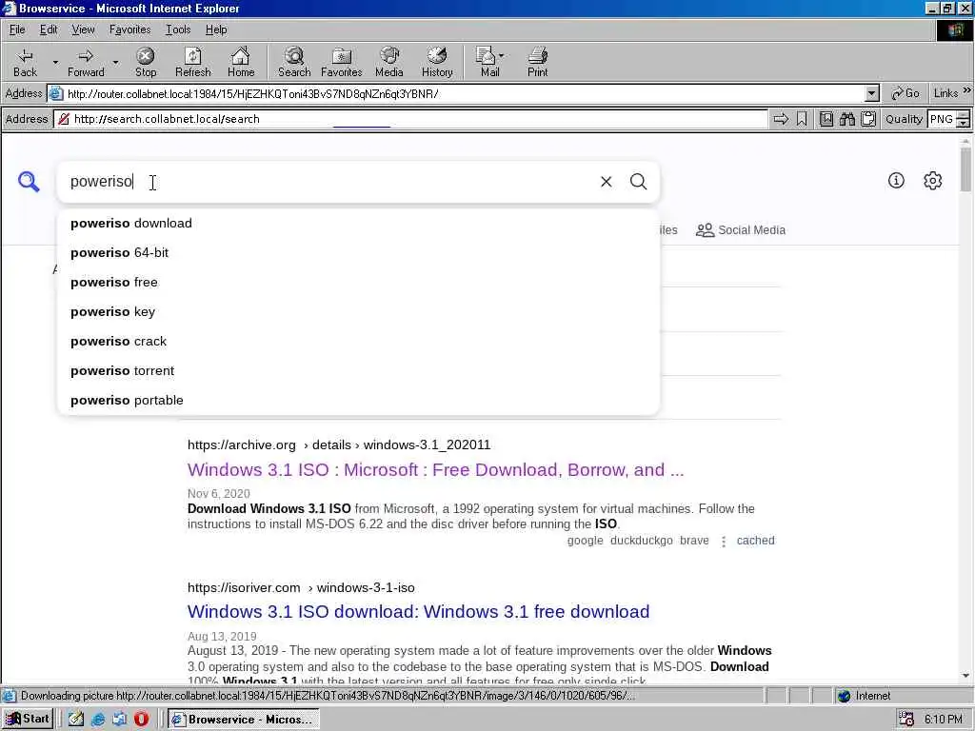Open the IE address bar dropdown
This screenshot has height=731, width=975.
pyautogui.click(x=872, y=94)
